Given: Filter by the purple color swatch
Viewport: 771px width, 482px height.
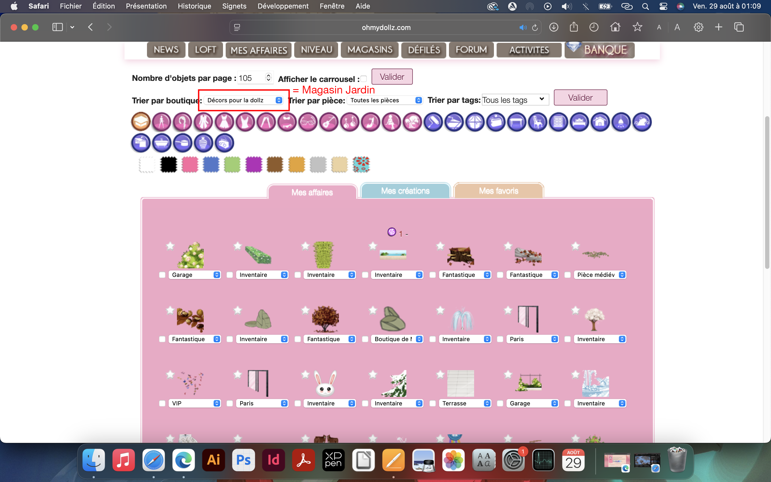Looking at the screenshot, I should [254, 164].
